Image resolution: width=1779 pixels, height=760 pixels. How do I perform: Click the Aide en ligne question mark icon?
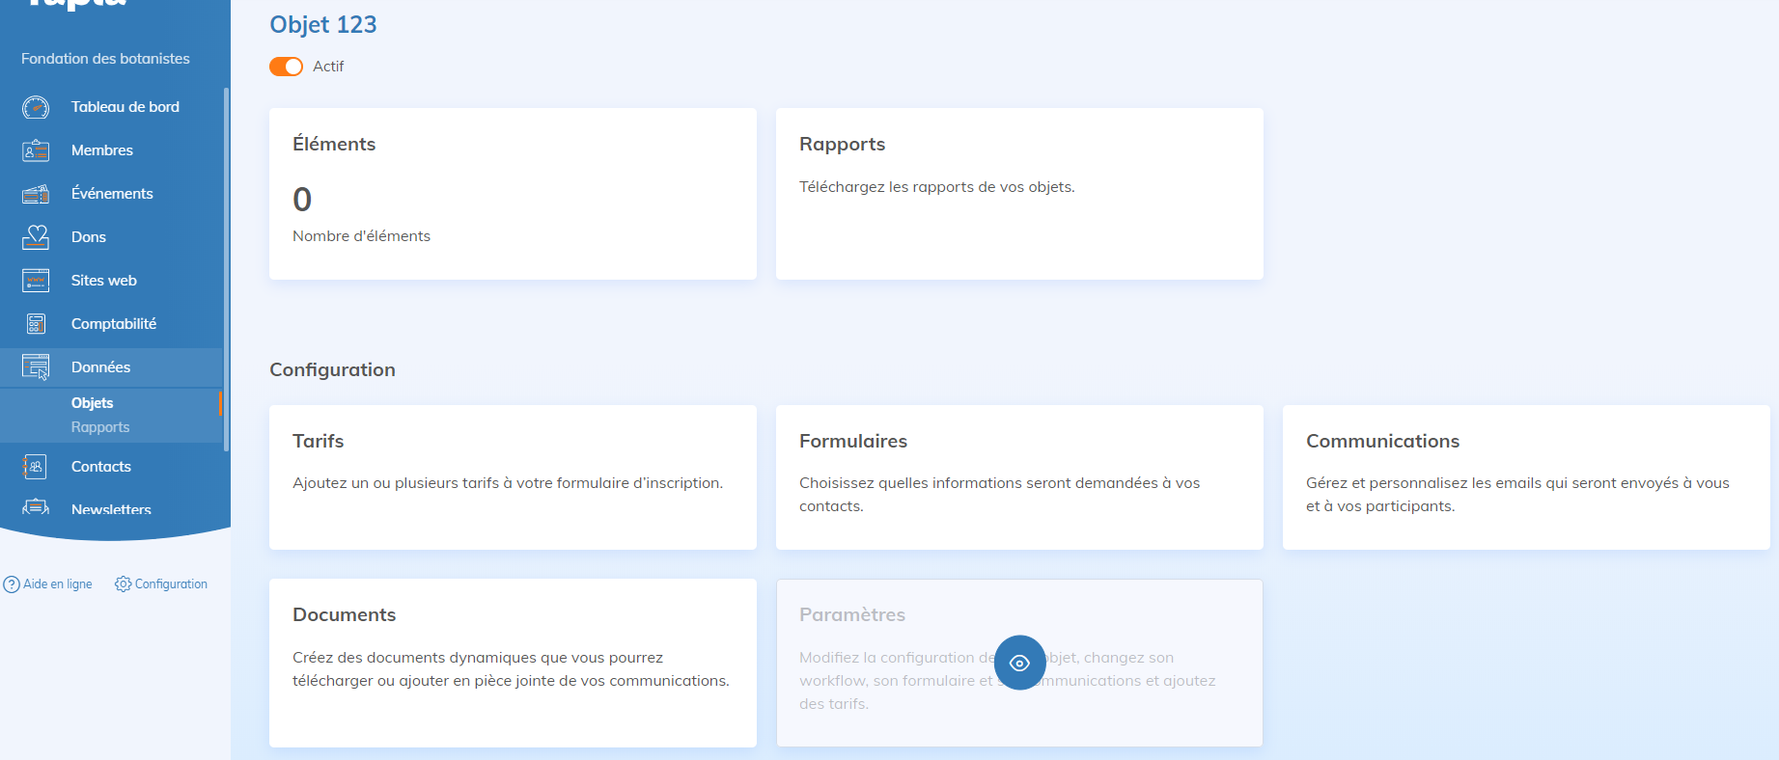pos(12,584)
